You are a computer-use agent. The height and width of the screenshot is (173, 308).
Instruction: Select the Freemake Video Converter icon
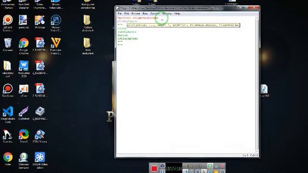[56, 46]
